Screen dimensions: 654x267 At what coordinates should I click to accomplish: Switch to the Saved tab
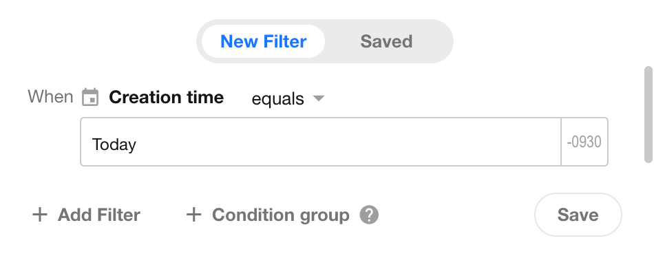(x=386, y=41)
